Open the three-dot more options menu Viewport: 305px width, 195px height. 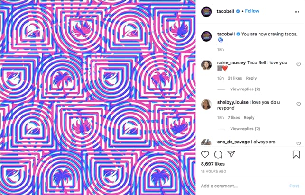click(296, 12)
